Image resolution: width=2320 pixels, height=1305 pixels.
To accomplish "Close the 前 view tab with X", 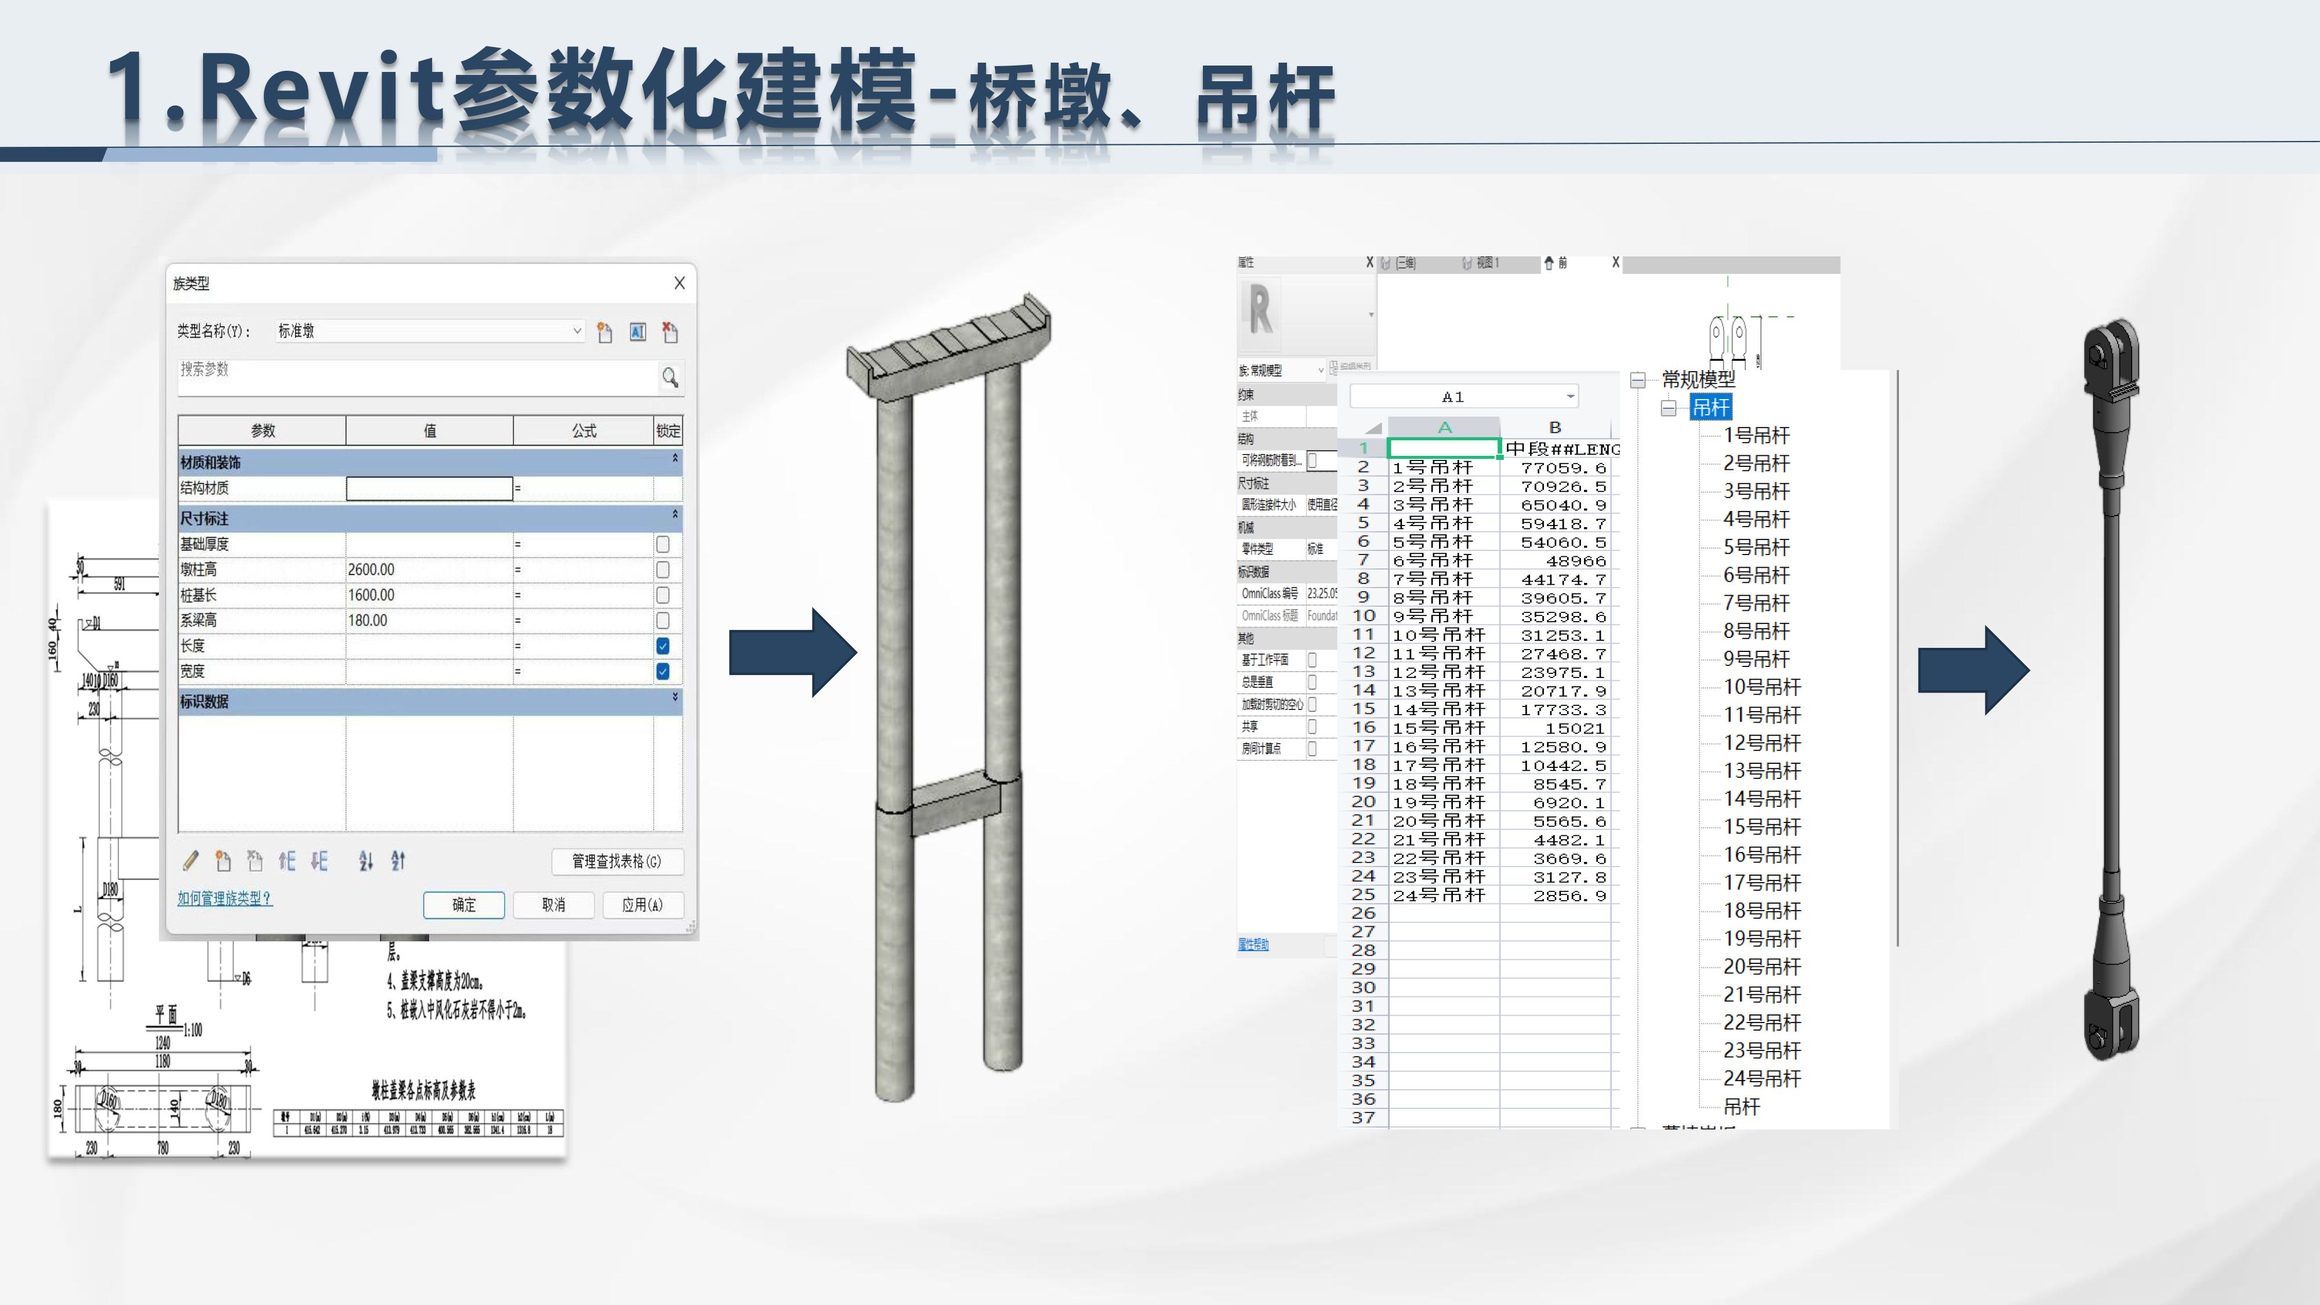I will (1616, 262).
